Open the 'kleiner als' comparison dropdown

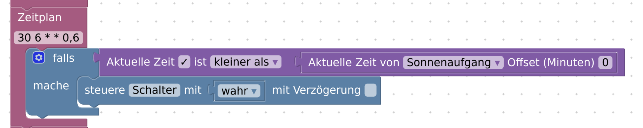(246, 62)
